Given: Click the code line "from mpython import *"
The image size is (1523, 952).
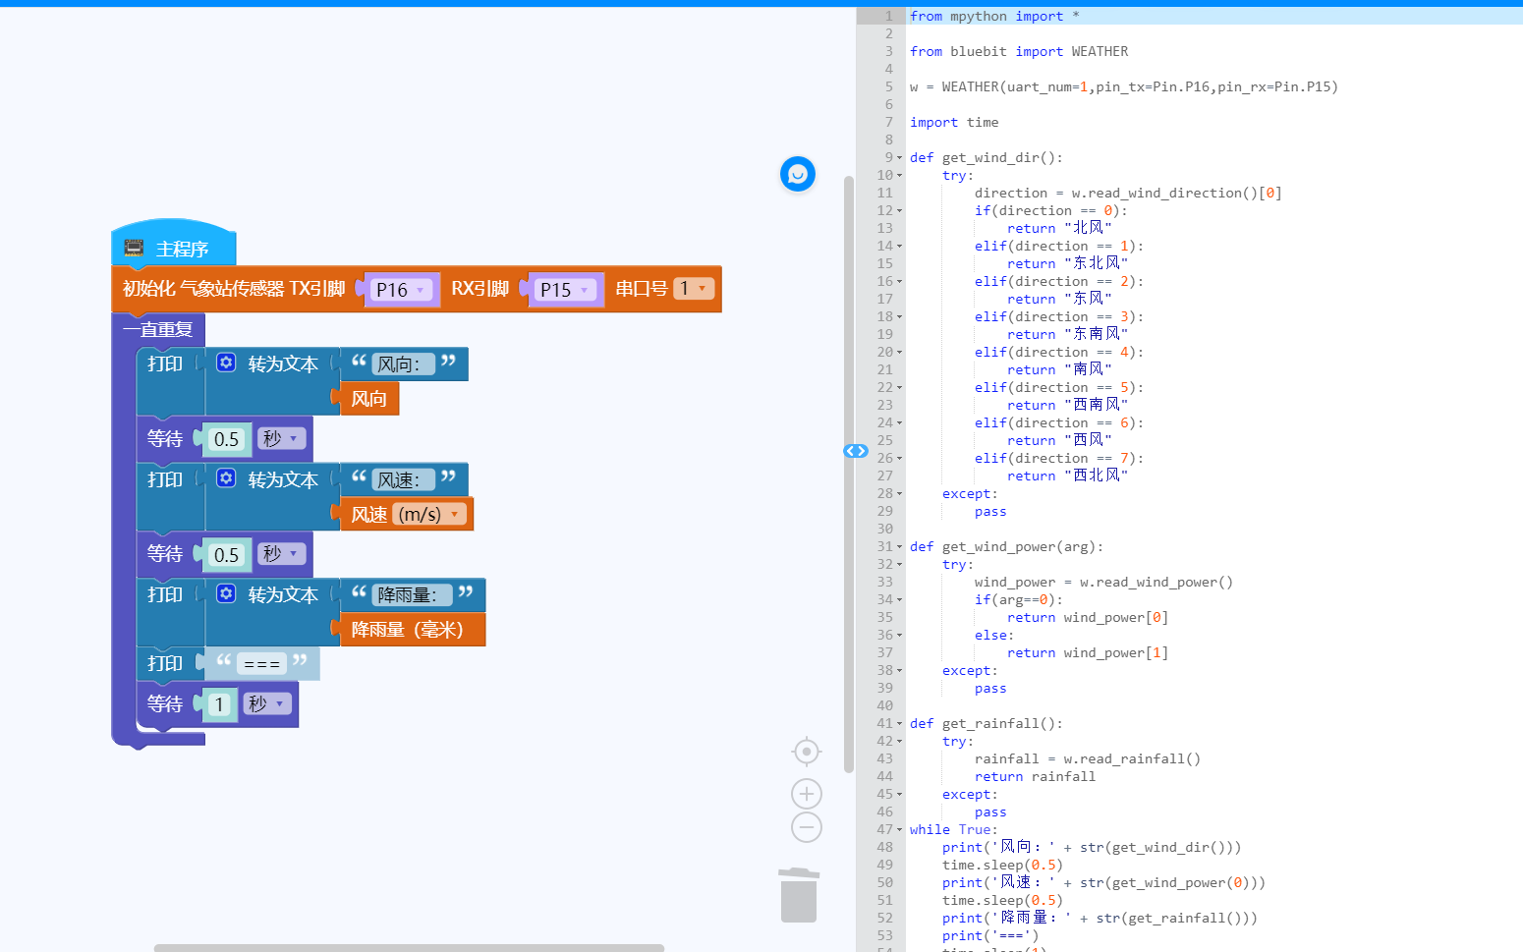Looking at the screenshot, I should tap(994, 16).
